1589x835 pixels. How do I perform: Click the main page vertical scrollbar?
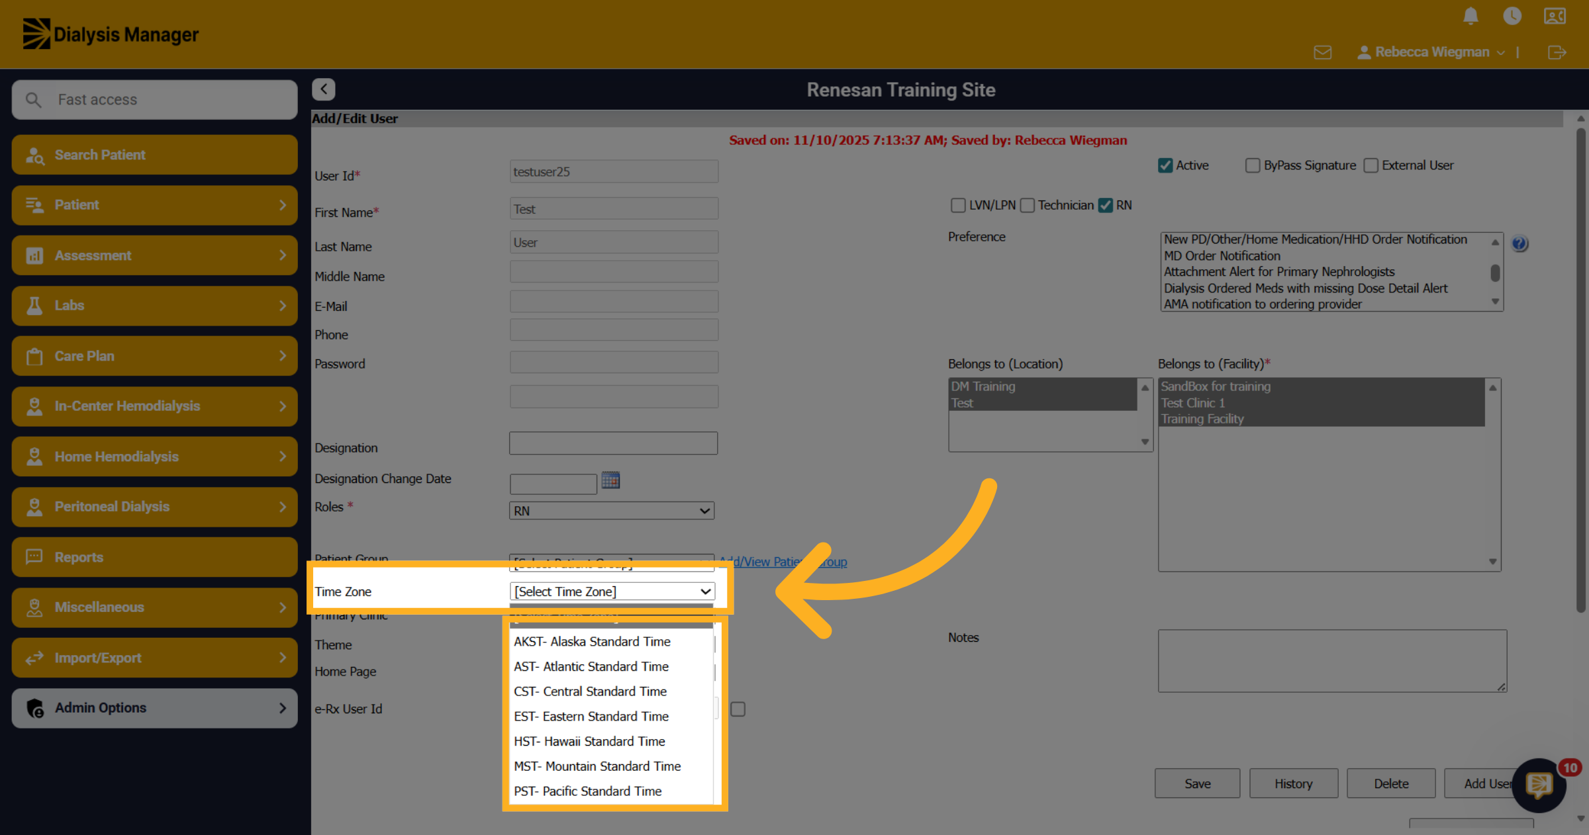1581,371
